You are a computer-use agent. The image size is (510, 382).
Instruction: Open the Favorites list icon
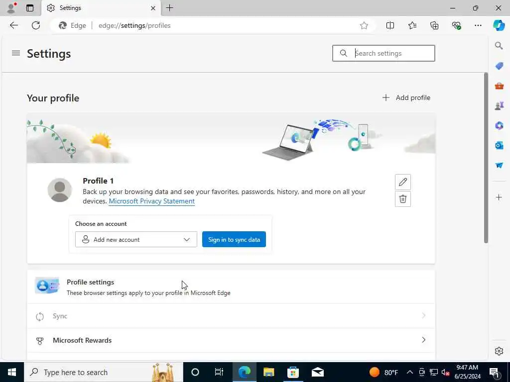click(x=412, y=25)
